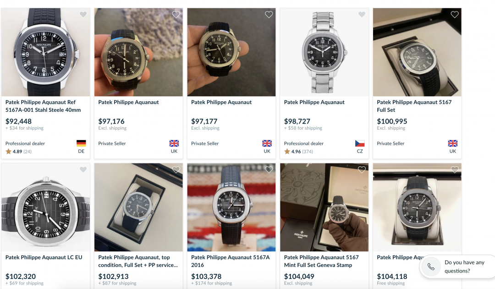
Task: Open the steel bracelet Aquanaut watch photo
Action: point(324,52)
